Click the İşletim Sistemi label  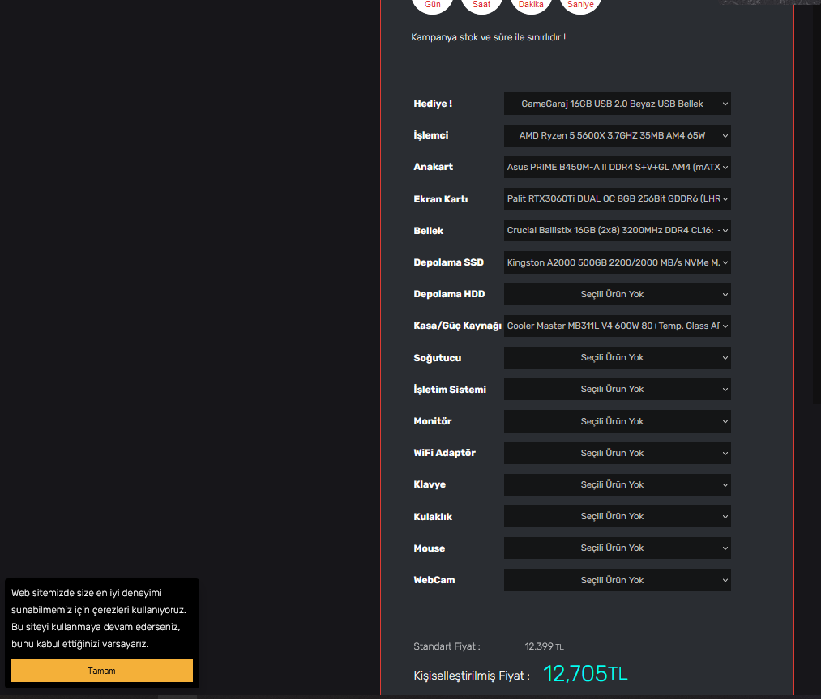450,390
